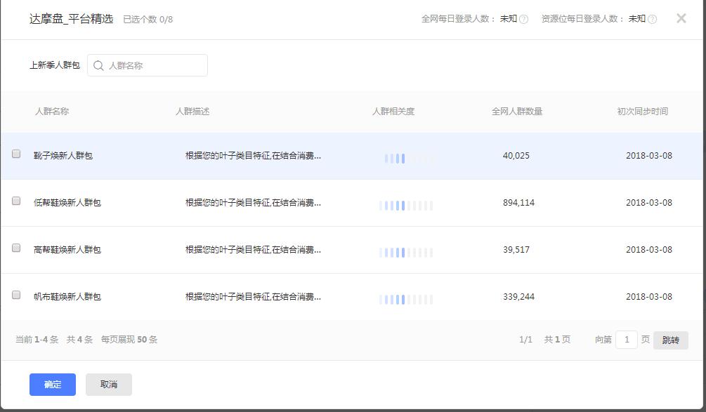Click the 全网人群数量 column header
Screen dimensions: 706x412
tap(517, 111)
